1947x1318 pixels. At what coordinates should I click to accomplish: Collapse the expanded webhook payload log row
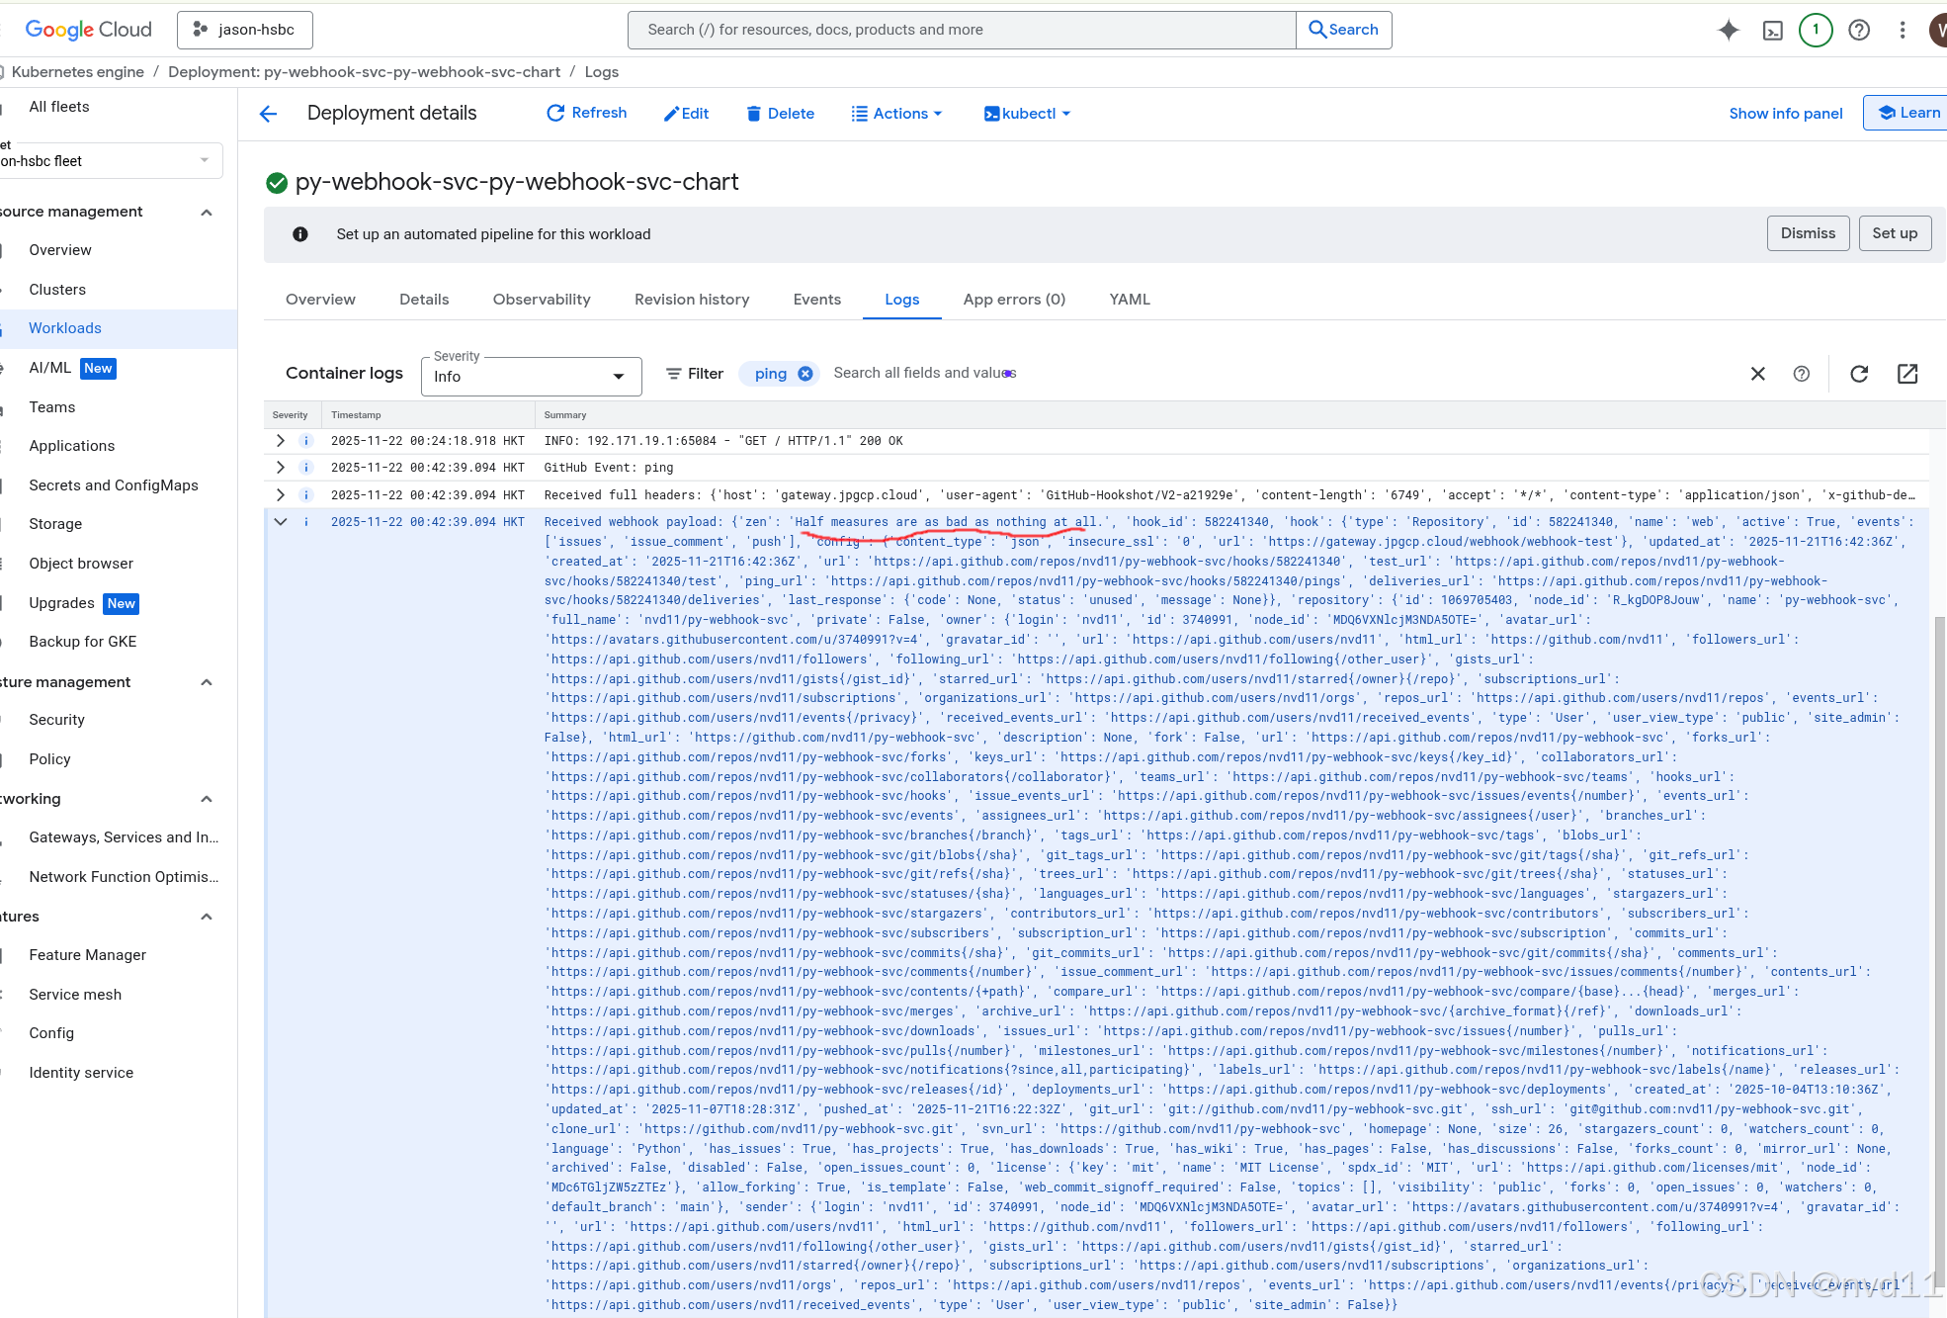(281, 522)
